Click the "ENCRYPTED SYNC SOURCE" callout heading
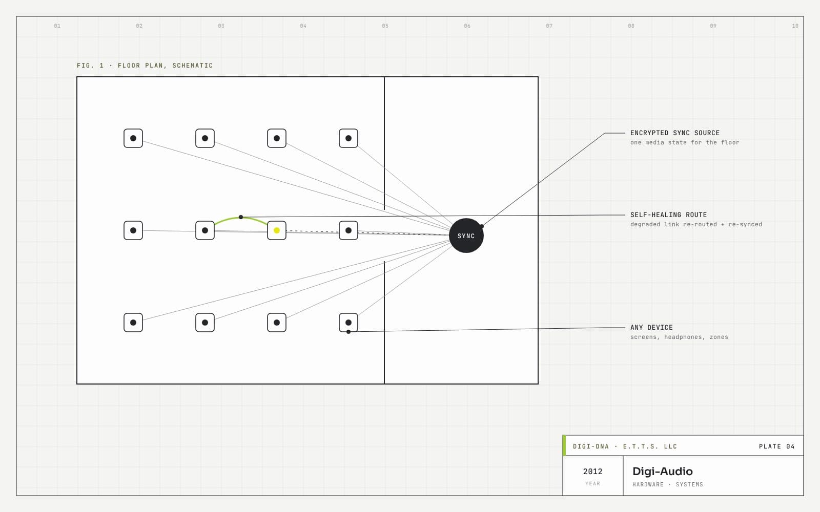This screenshot has width=820, height=512. 675,133
